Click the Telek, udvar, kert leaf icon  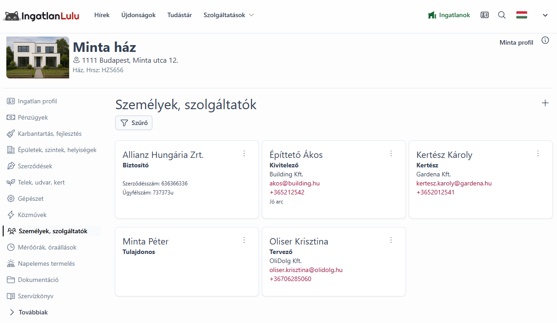tap(11, 182)
